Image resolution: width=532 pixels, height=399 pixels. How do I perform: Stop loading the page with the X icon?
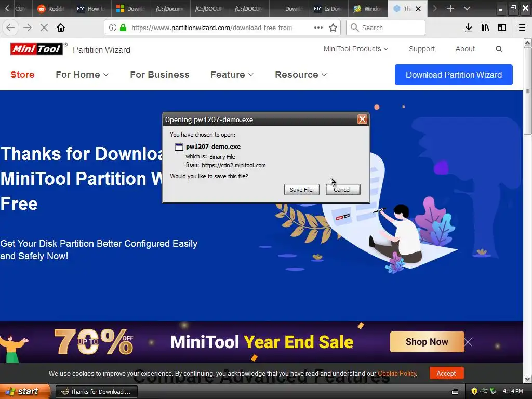44,28
